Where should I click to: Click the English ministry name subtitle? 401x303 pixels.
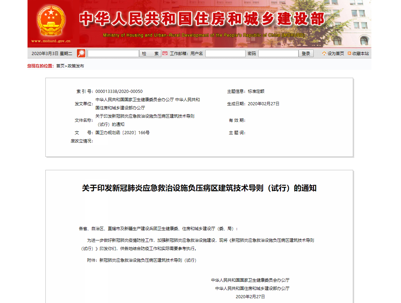tap(204, 35)
